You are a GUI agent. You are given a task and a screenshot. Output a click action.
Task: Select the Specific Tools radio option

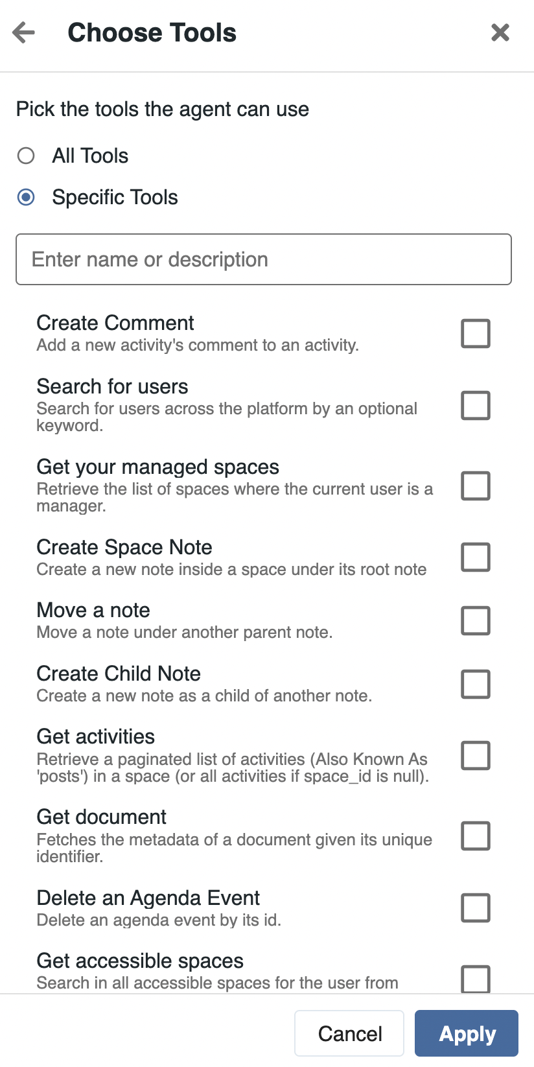(x=26, y=197)
